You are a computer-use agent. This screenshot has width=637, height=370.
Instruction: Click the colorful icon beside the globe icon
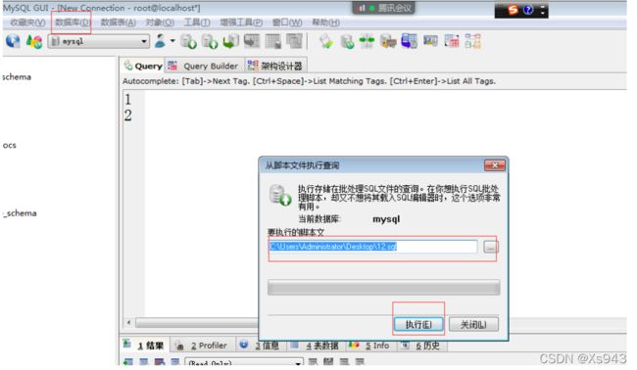[34, 41]
